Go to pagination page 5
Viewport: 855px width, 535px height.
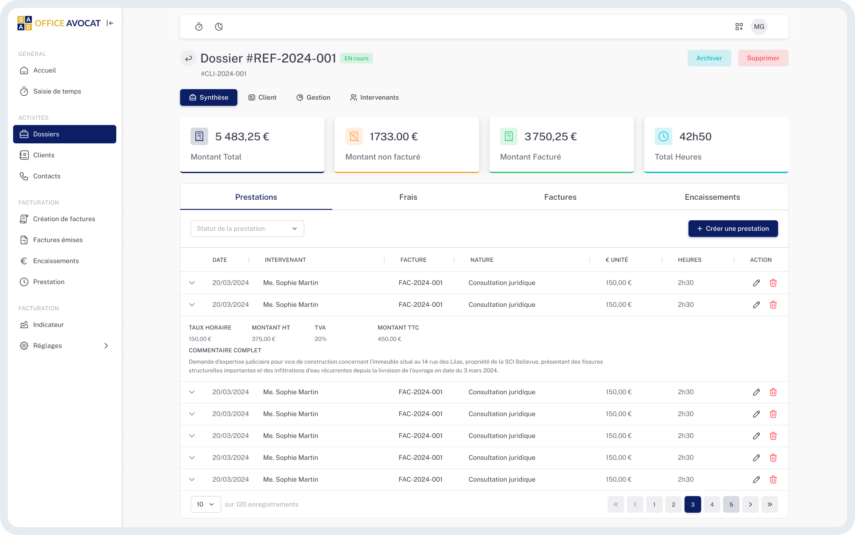731,504
